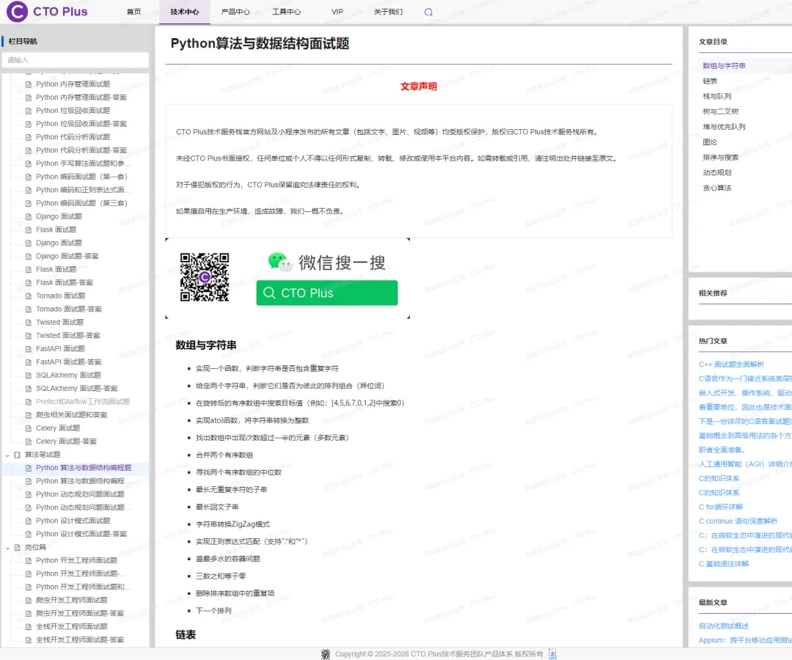Click the document icon beside Tornado 面试题-答案
Screen dimensions: 792x660
[x=29, y=309]
